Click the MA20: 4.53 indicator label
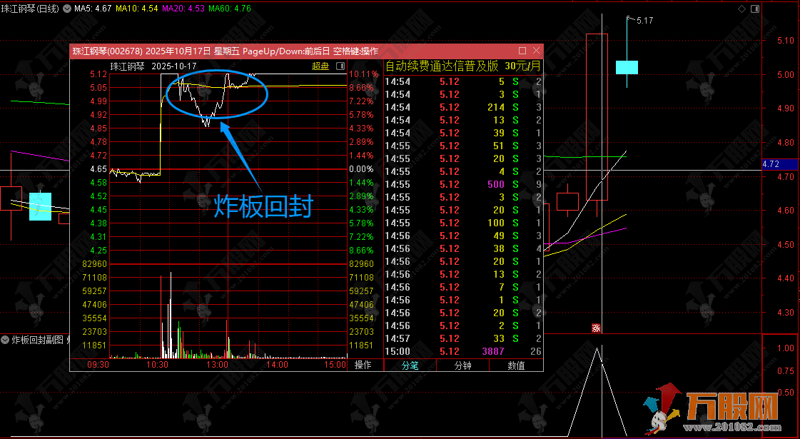The image size is (800, 439). (x=183, y=9)
